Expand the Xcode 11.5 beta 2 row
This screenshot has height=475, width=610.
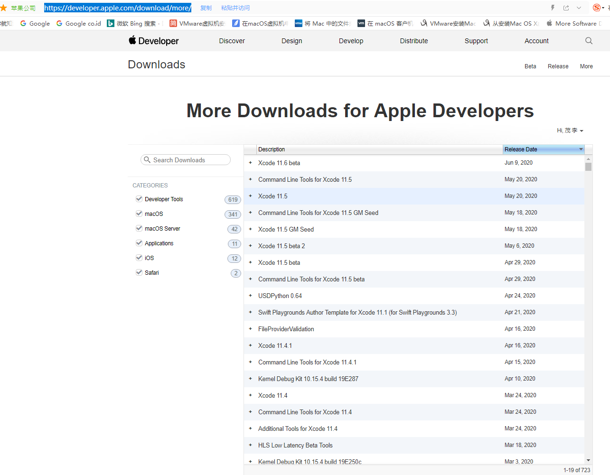point(250,246)
